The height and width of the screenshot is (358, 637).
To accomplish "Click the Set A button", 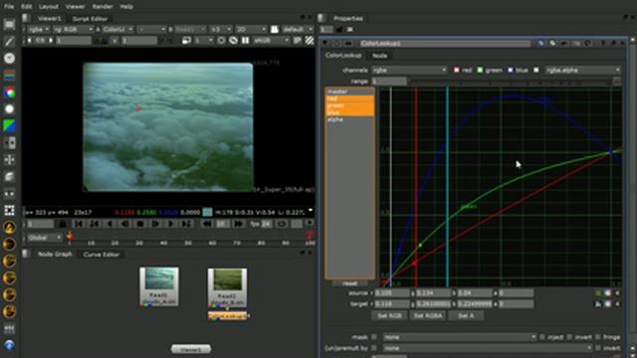I will click(466, 315).
